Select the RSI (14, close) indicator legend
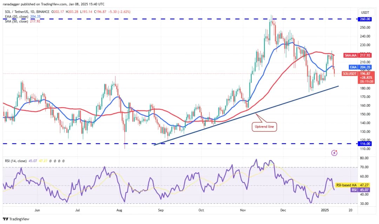 [x=15, y=161]
